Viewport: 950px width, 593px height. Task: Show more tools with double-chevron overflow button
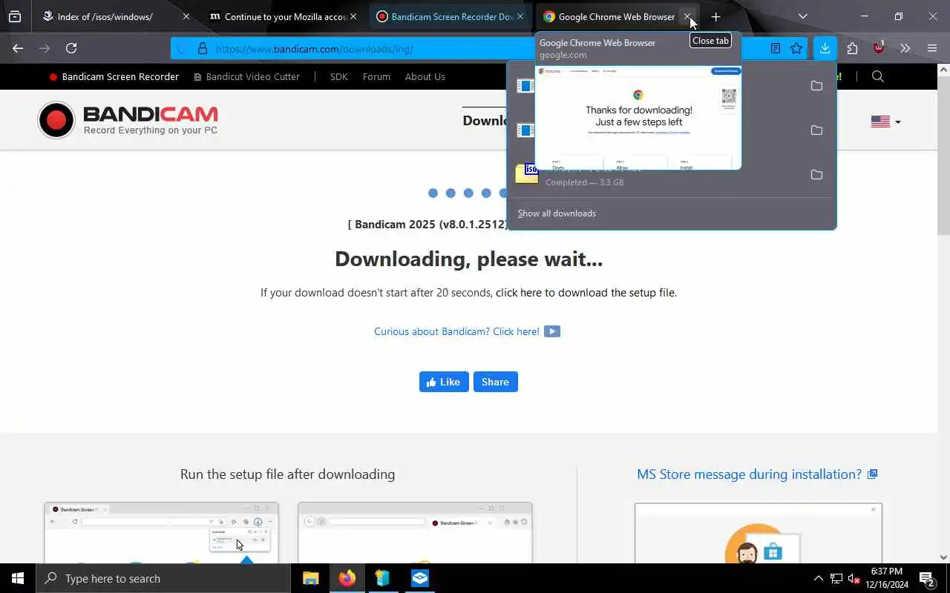(x=905, y=48)
